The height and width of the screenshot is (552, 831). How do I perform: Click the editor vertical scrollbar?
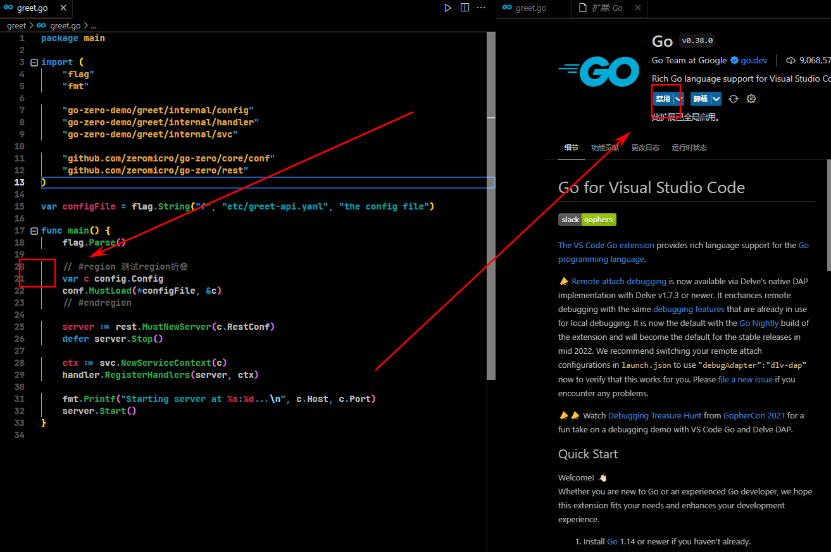pyautogui.click(x=491, y=190)
